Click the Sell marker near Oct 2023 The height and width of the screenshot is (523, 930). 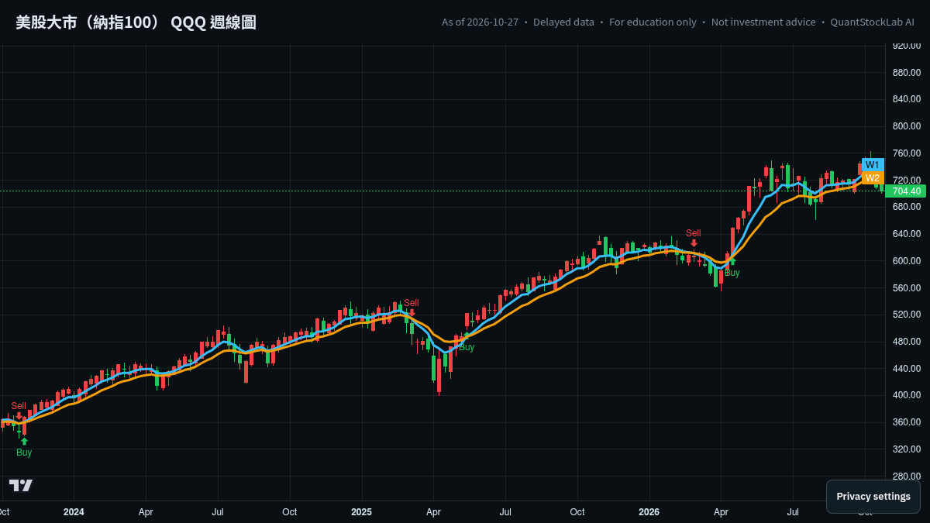point(19,406)
